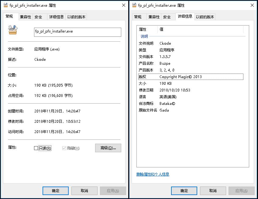258x199 pixels.
Task: Click 取消 in the right window
Action: coord(213,191)
